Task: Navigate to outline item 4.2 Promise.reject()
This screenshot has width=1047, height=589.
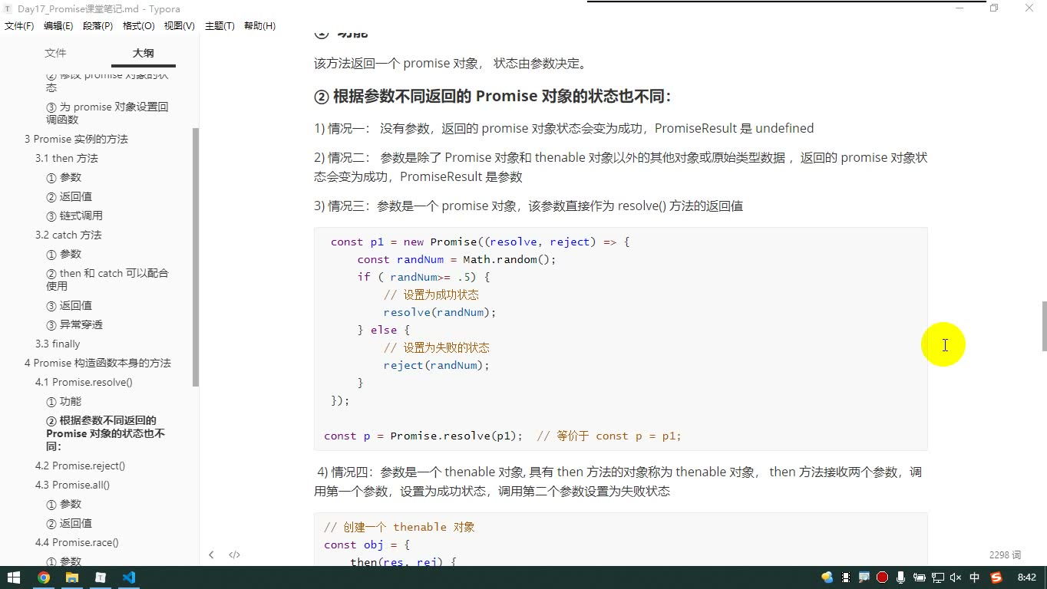Action: tap(80, 466)
